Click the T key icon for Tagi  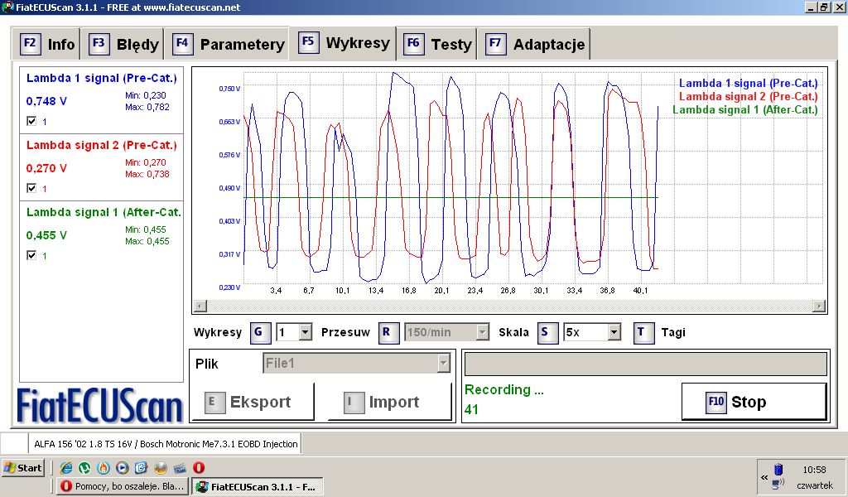click(643, 332)
